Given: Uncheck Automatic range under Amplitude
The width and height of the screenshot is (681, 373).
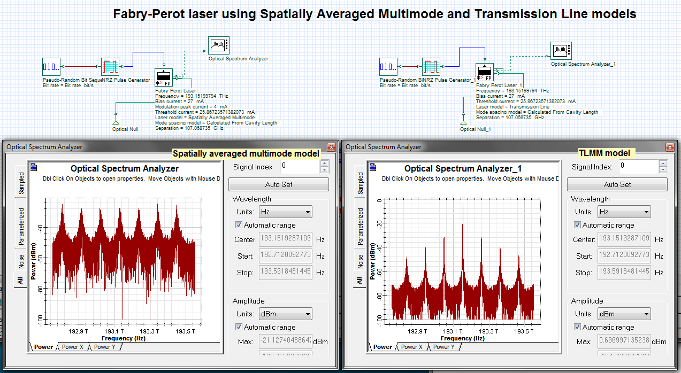Looking at the screenshot, I should click(x=240, y=327).
